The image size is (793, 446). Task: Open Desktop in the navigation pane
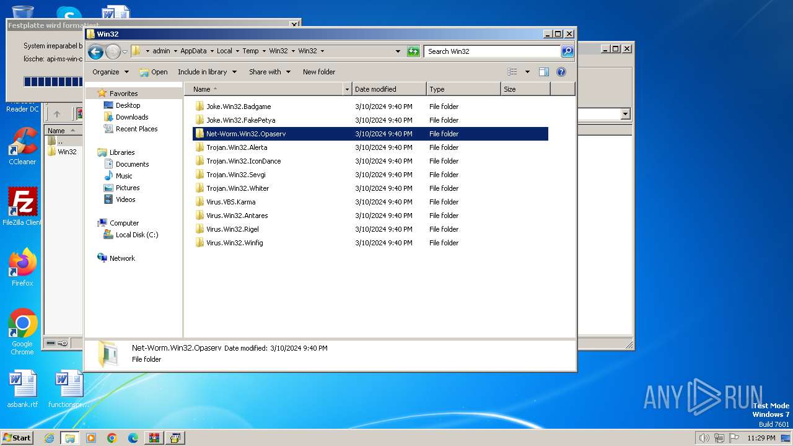(128, 105)
